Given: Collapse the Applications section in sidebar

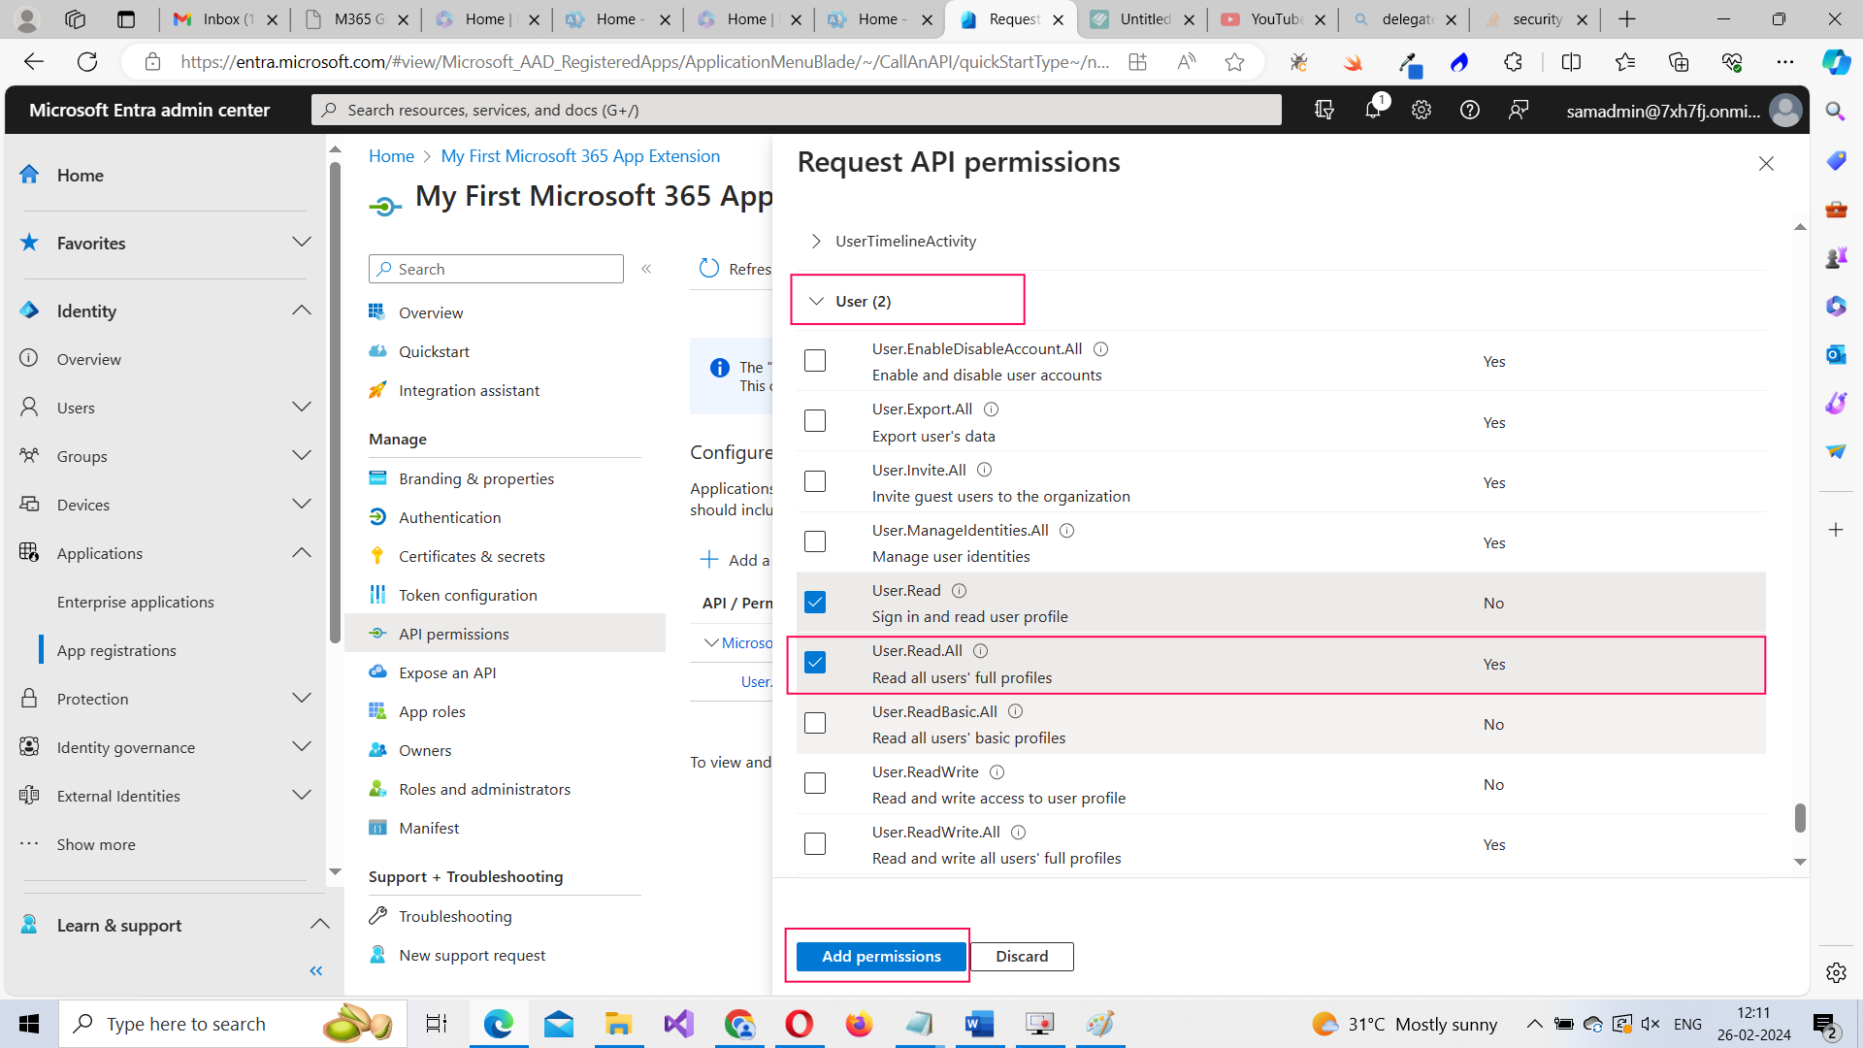Looking at the screenshot, I should pos(302,552).
